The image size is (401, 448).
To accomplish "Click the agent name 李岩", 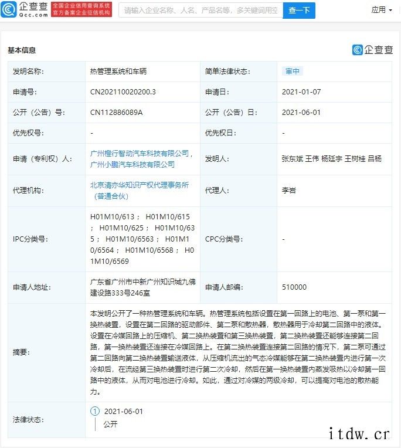I will pos(289,191).
